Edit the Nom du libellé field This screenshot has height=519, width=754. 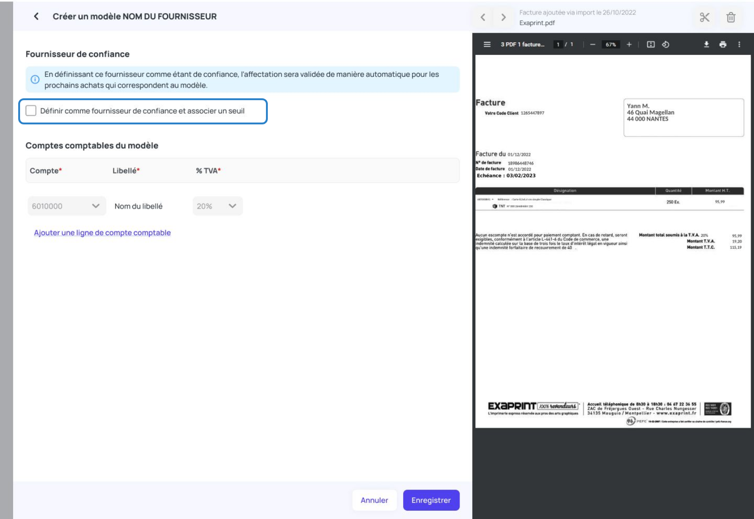tap(139, 206)
